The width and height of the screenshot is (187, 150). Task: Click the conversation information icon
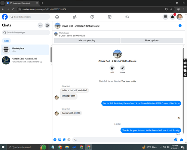click(x=180, y=26)
